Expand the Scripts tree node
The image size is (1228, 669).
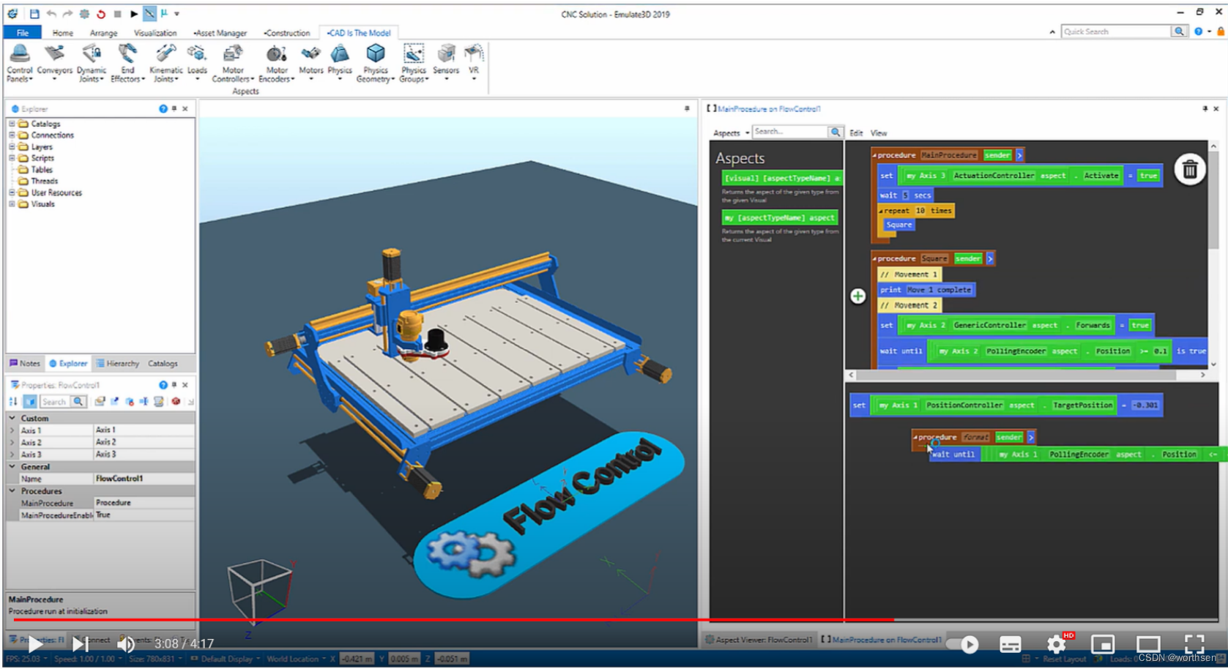pyautogui.click(x=12, y=158)
